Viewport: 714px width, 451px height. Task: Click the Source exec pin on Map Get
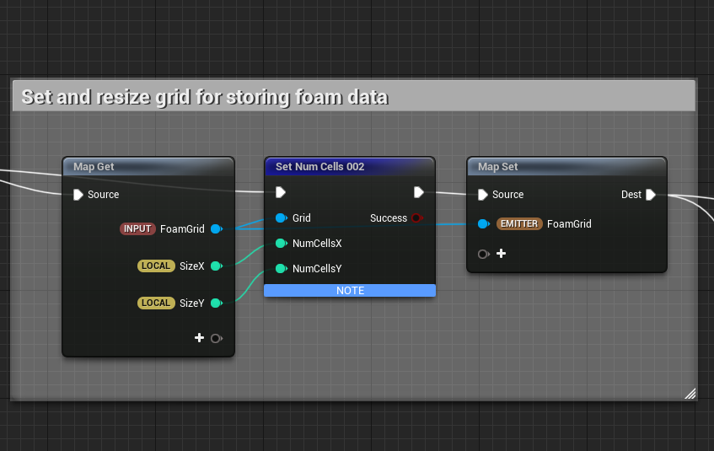(78, 195)
